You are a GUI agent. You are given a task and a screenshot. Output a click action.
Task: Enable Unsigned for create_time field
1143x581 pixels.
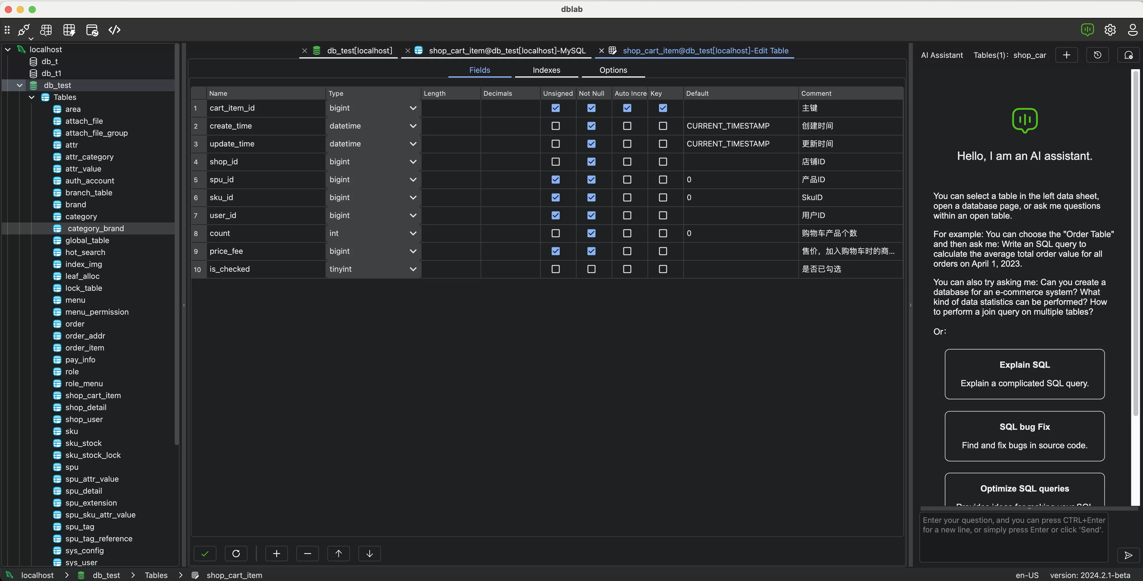pos(555,126)
